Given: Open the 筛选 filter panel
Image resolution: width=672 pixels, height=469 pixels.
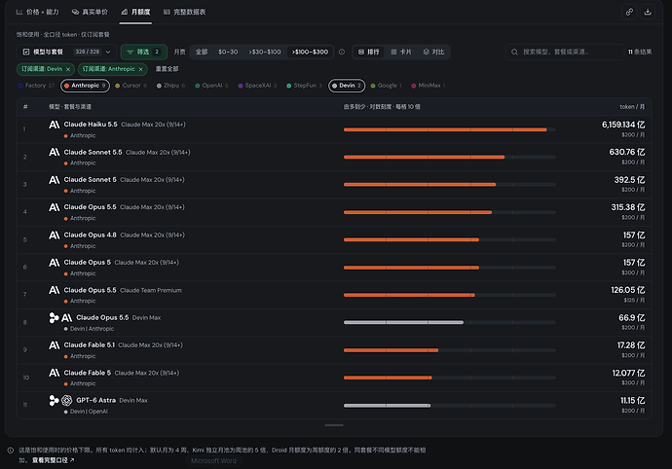Looking at the screenshot, I should 143,52.
